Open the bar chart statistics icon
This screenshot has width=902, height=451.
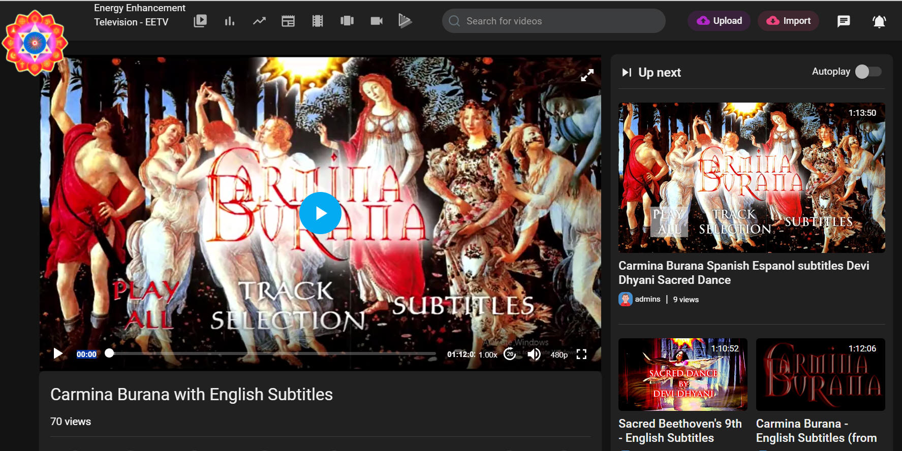[x=230, y=21]
